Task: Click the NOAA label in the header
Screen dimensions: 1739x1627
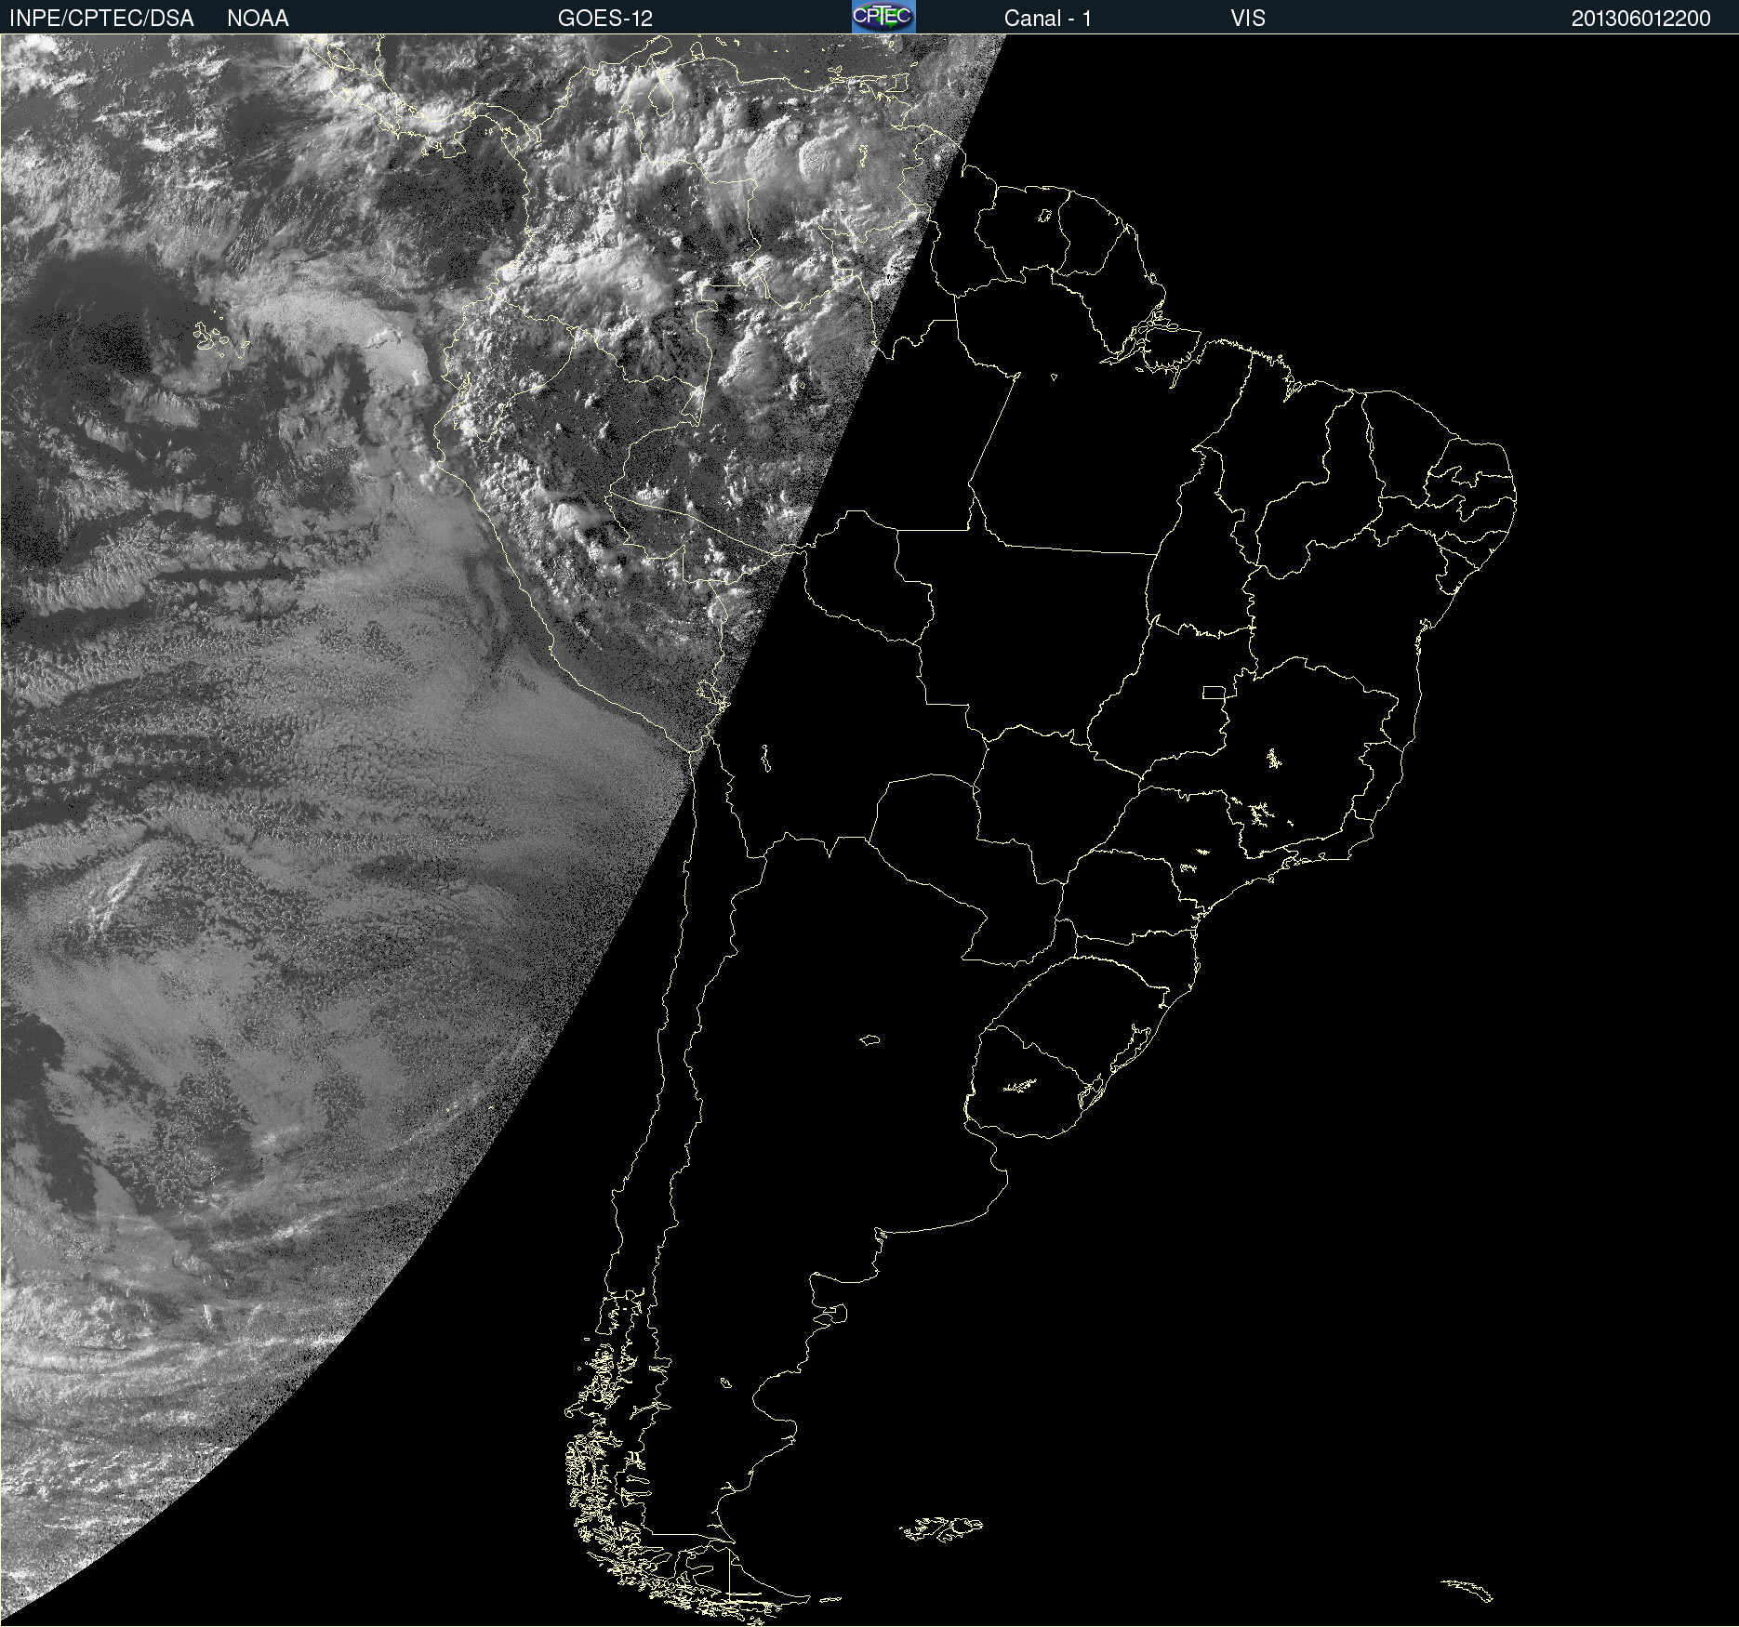Action: point(258,19)
